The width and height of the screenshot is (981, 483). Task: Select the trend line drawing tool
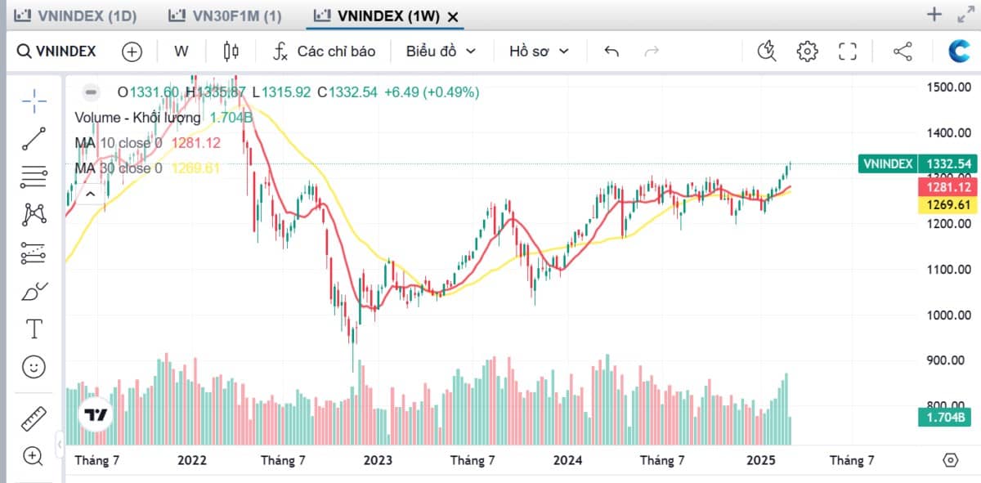pos(34,139)
